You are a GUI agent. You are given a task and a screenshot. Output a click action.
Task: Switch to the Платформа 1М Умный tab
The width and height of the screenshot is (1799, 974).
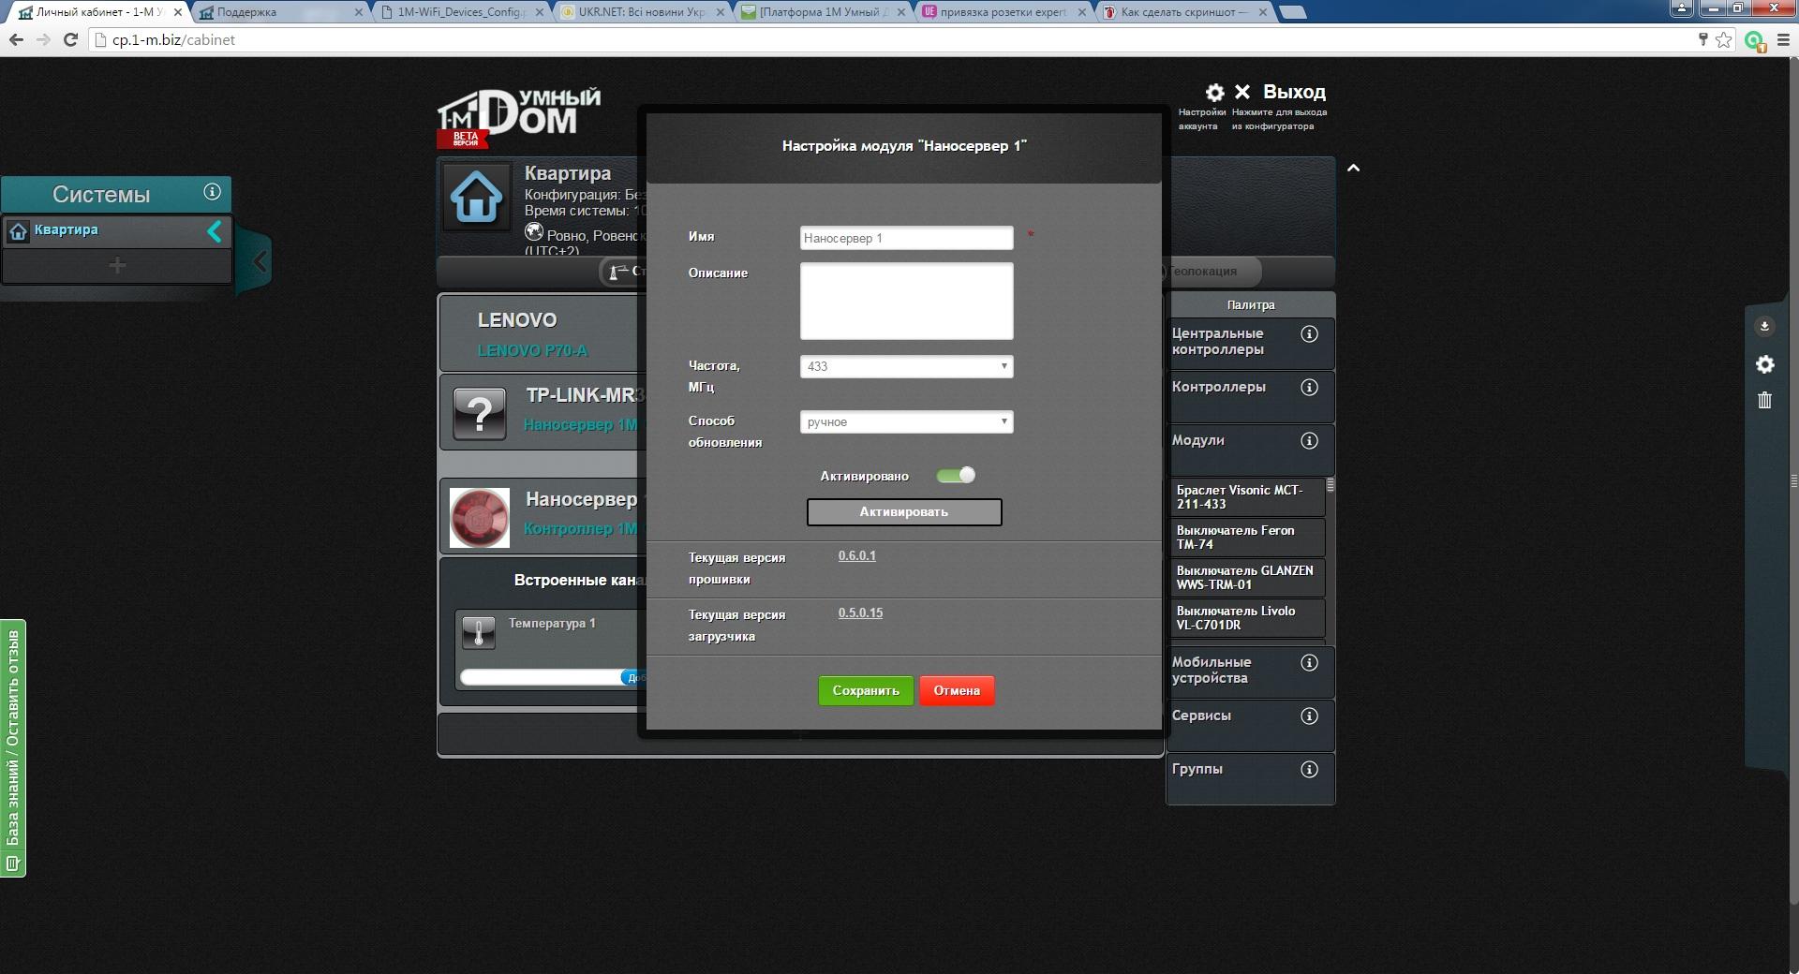(x=824, y=12)
